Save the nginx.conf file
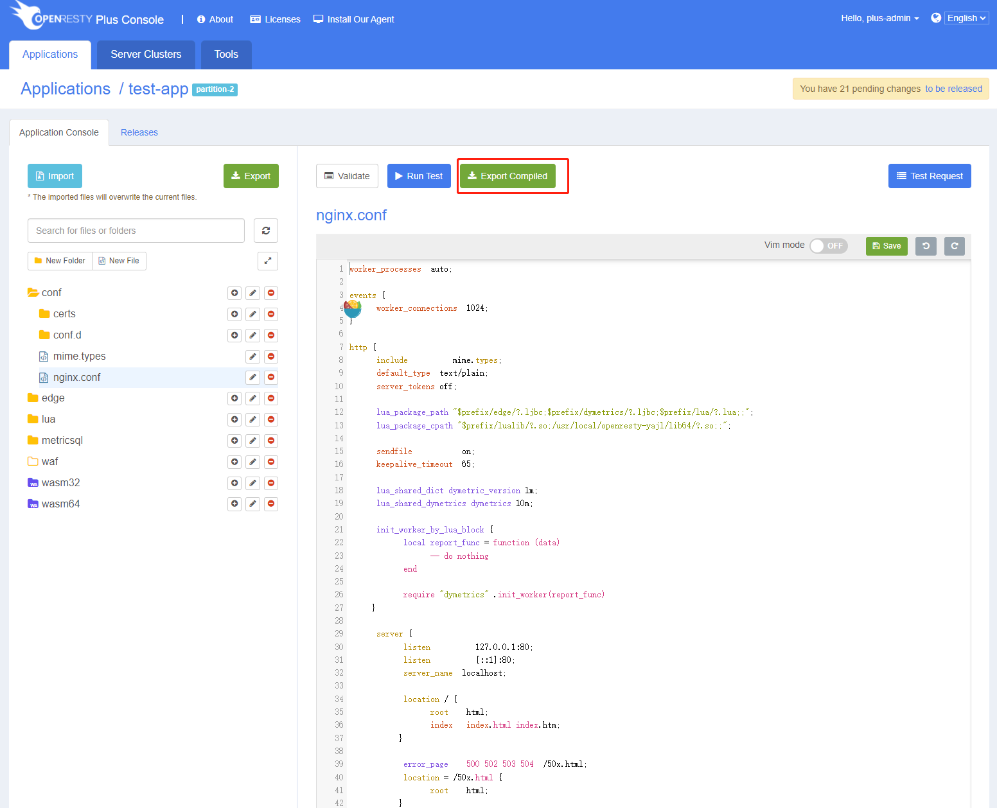The image size is (997, 808). pyautogui.click(x=887, y=246)
